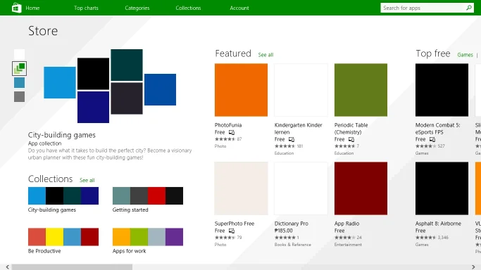
Task: Click the Modern Combat 5 title text
Action: click(x=438, y=129)
